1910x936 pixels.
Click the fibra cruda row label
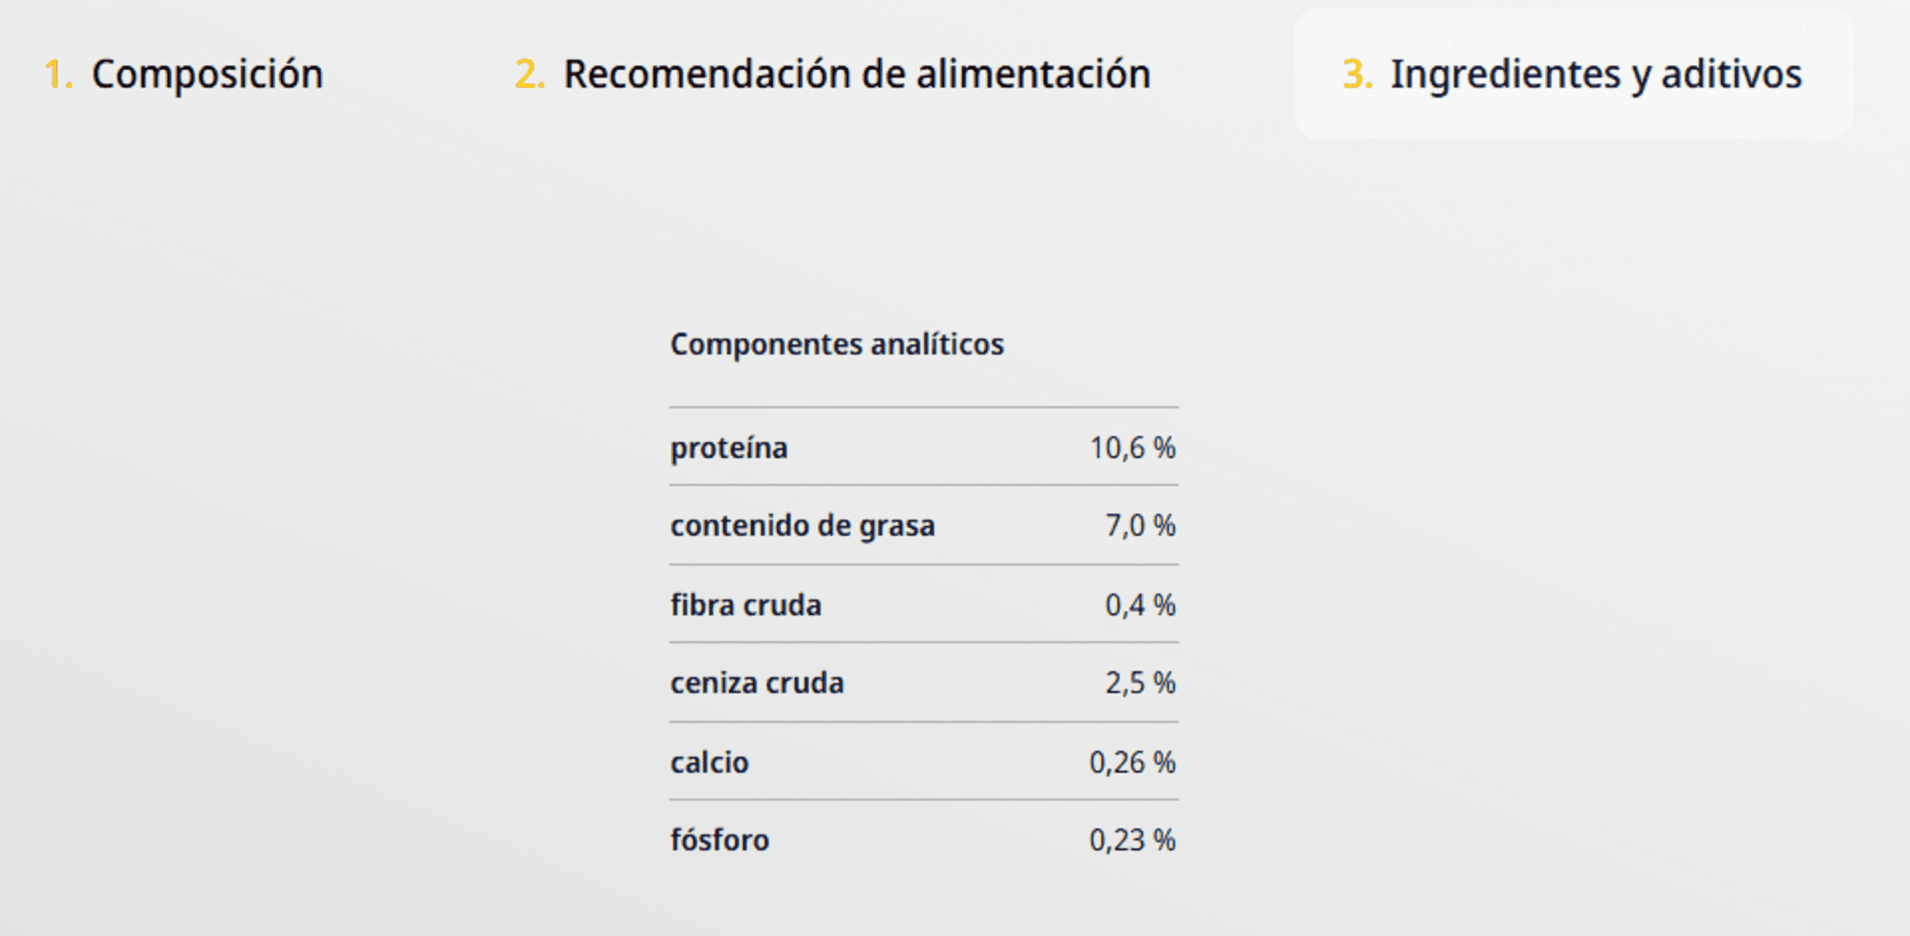pyautogui.click(x=746, y=605)
